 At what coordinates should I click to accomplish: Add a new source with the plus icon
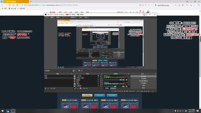(75, 88)
